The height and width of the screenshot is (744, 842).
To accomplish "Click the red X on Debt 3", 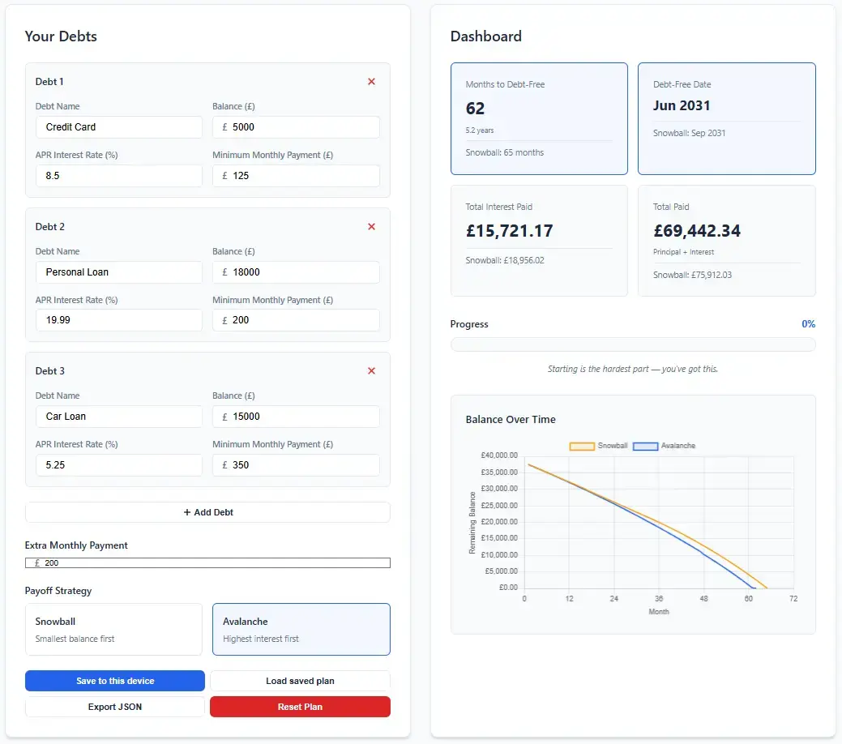I will [371, 371].
